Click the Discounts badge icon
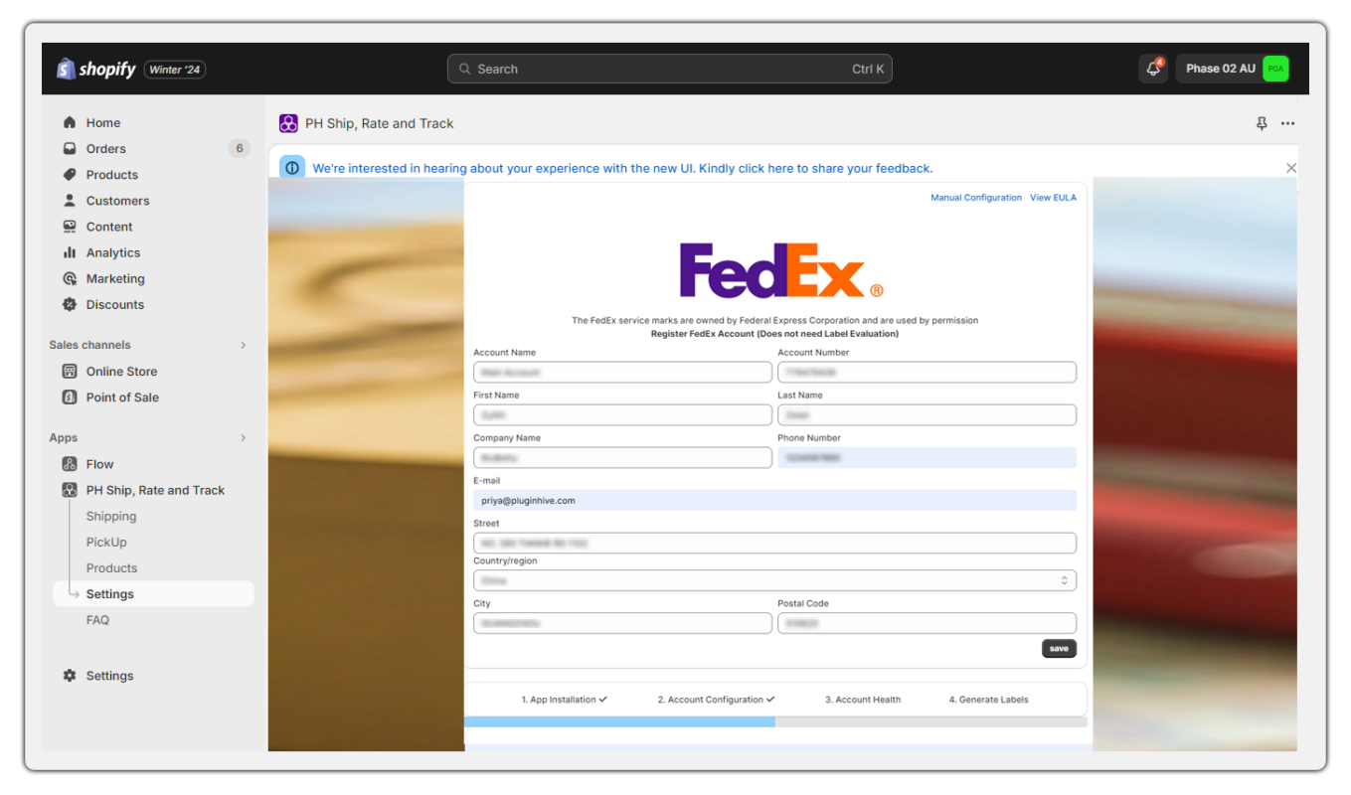The width and height of the screenshot is (1351, 795). (70, 304)
